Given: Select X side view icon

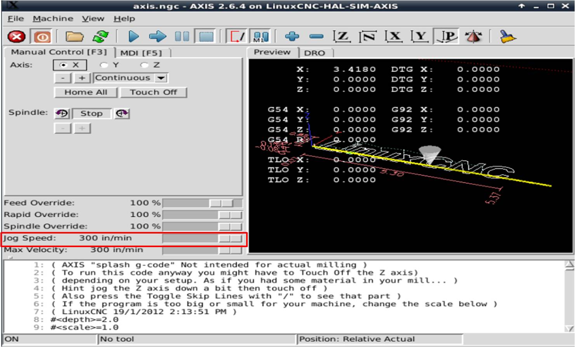Looking at the screenshot, I should (394, 37).
